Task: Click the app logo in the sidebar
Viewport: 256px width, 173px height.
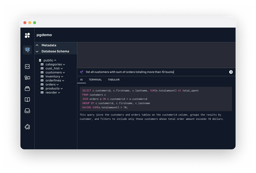Action: coord(27,35)
